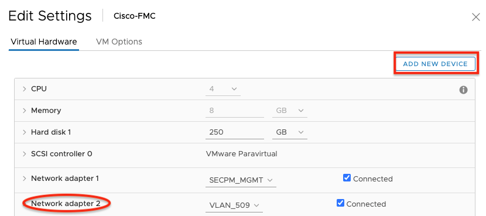
Task: Close the Edit Settings dialog with X
Action: tap(476, 17)
